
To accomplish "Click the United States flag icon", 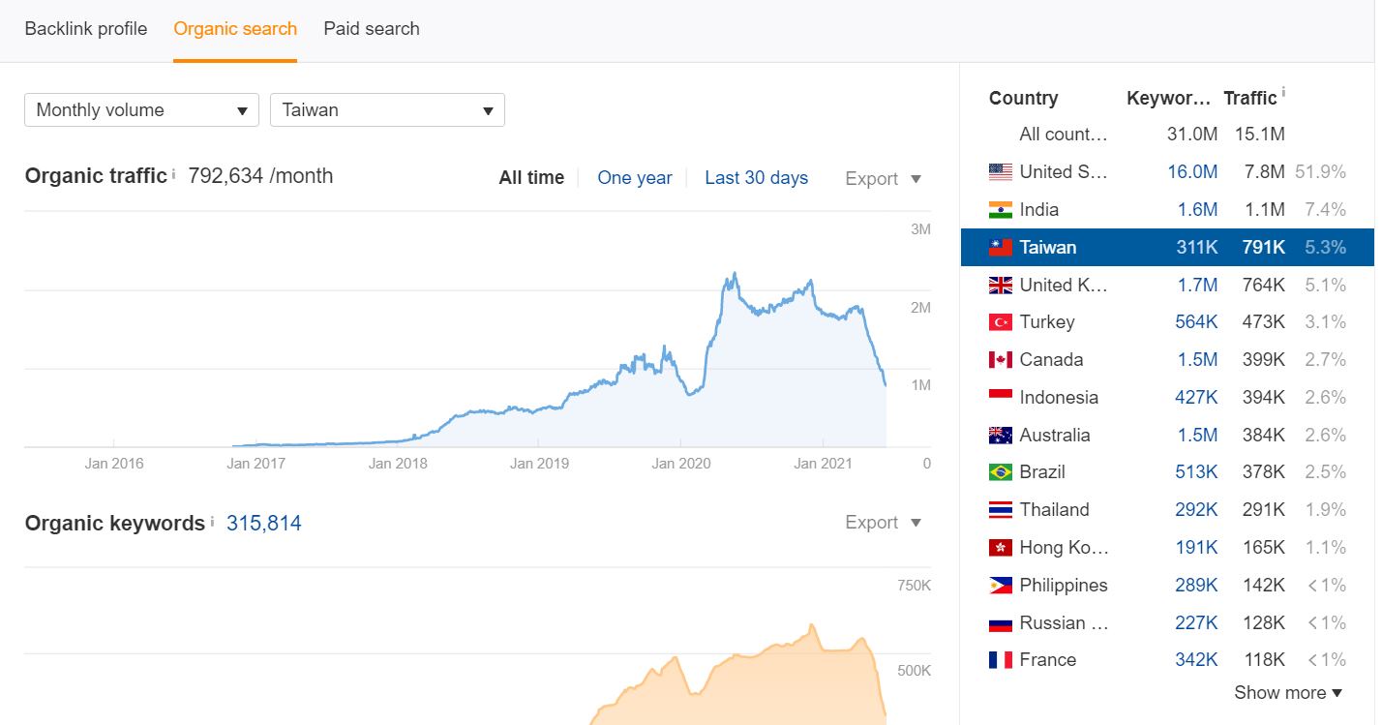I will point(1000,172).
